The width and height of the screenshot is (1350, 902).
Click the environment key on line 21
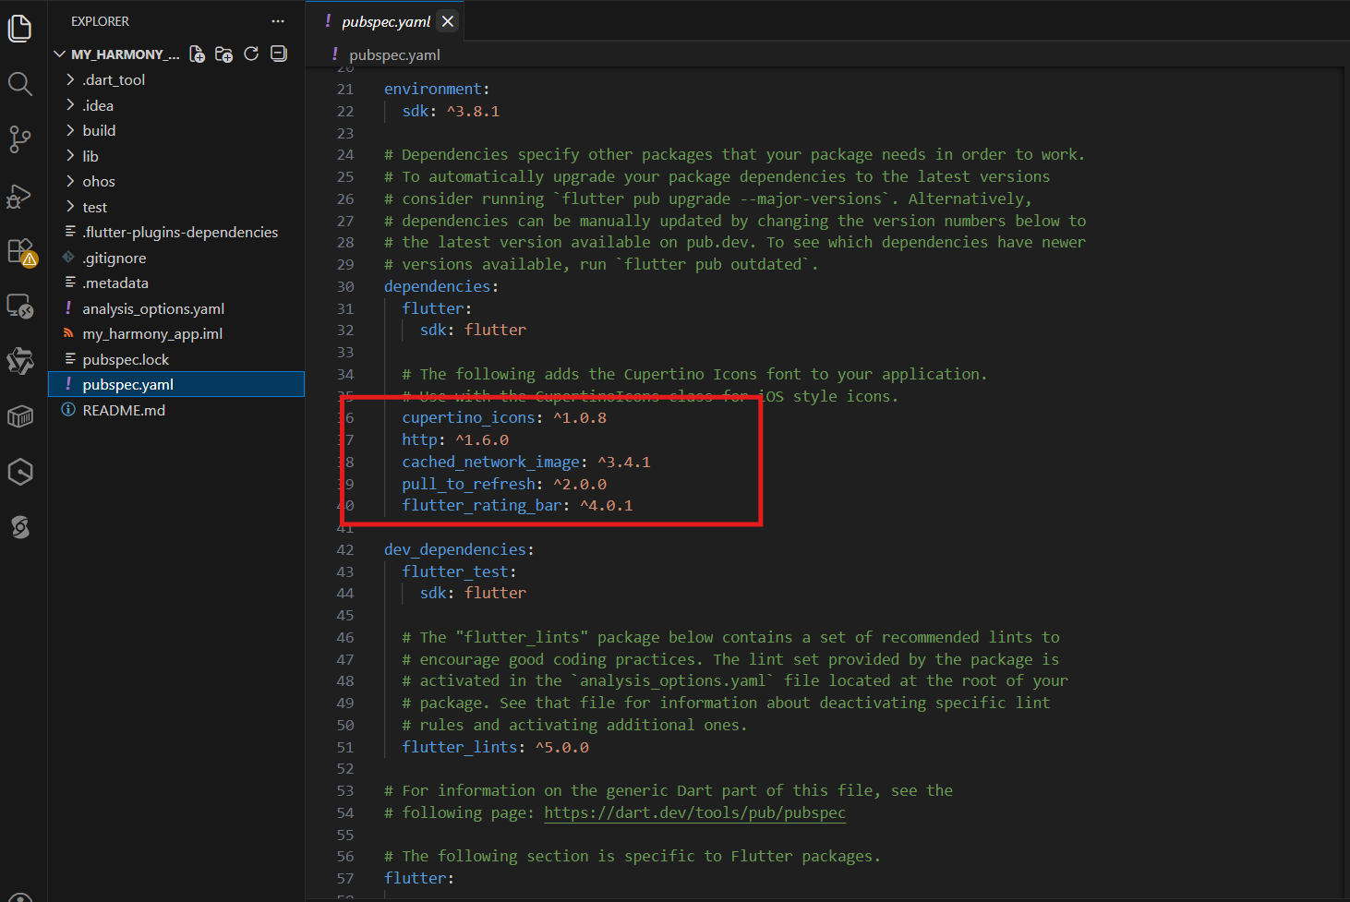(433, 89)
